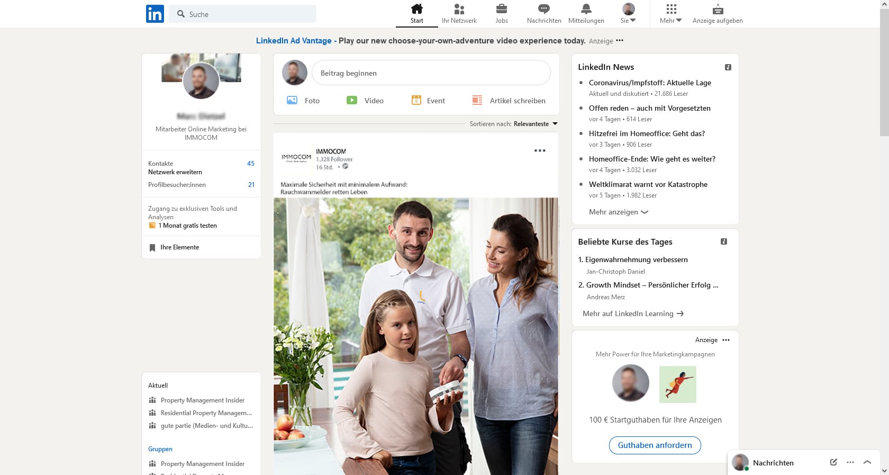
Task: Open options dots beside banner Anzeige
Action: (x=620, y=40)
